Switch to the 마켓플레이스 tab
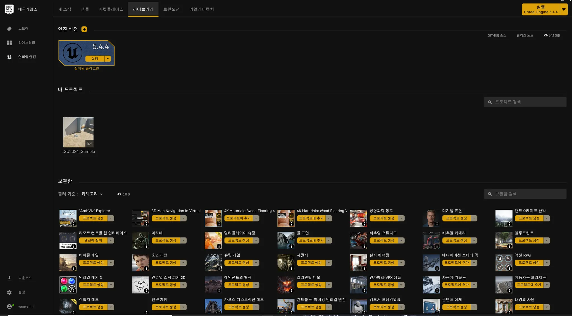Viewport: 572px width, 316px height. (x=111, y=9)
